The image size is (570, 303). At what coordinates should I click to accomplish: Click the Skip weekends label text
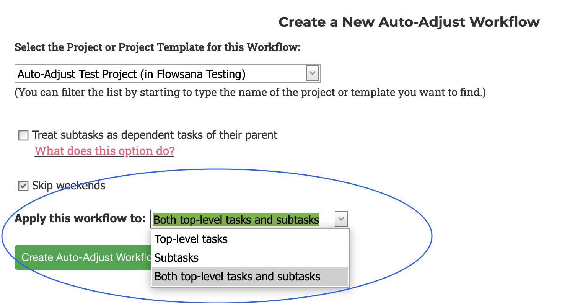[x=68, y=186]
